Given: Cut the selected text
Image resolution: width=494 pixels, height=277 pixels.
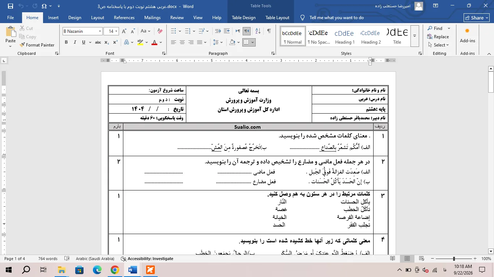Looking at the screenshot, I should 26,28.
